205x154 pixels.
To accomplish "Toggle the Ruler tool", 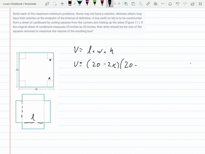I will point(148,4).
